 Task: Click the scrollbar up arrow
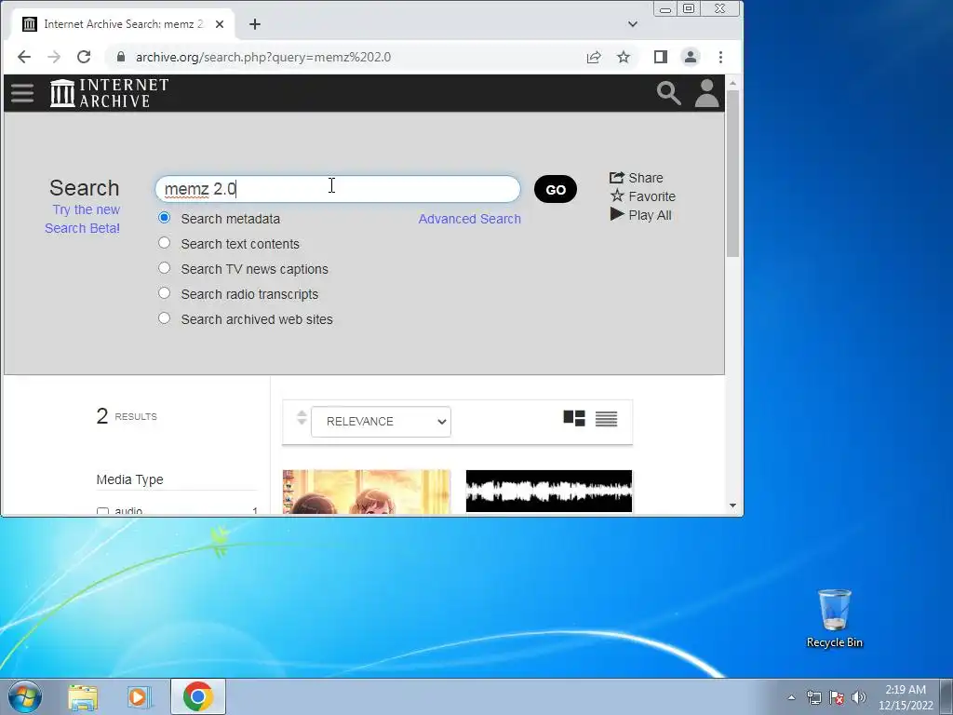732,83
